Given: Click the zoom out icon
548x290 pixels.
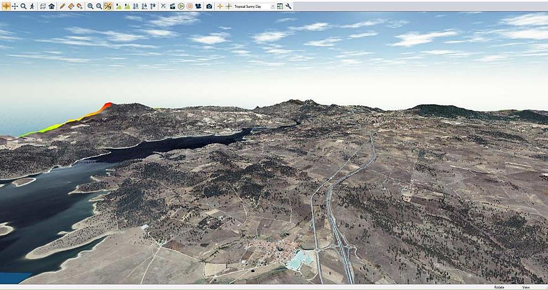Looking at the screenshot, I should [99, 6].
